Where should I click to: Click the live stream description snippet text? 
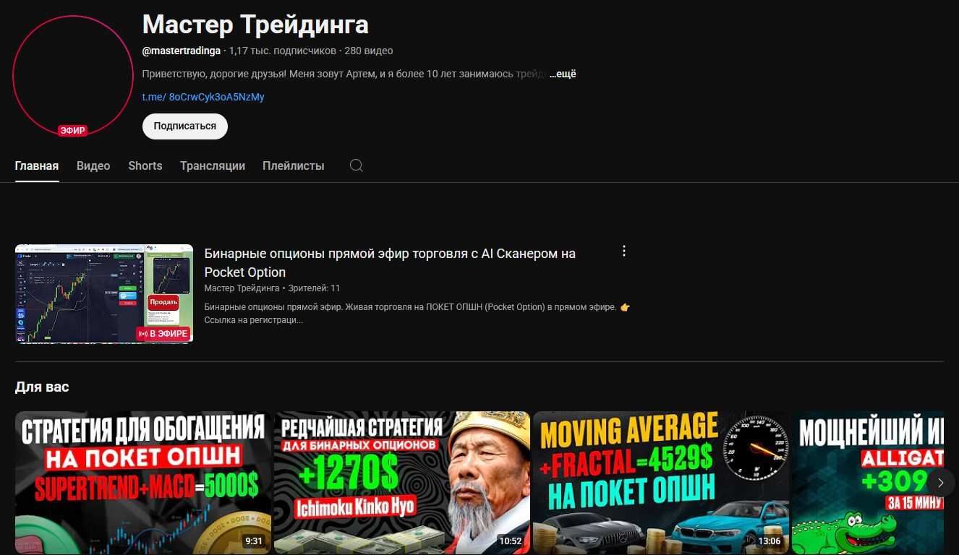tap(417, 313)
